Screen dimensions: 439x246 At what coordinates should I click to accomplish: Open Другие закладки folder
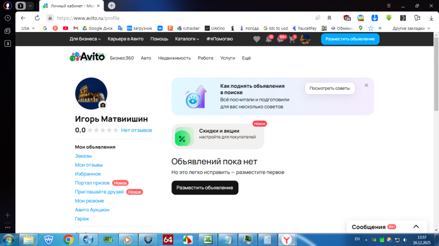point(411,28)
